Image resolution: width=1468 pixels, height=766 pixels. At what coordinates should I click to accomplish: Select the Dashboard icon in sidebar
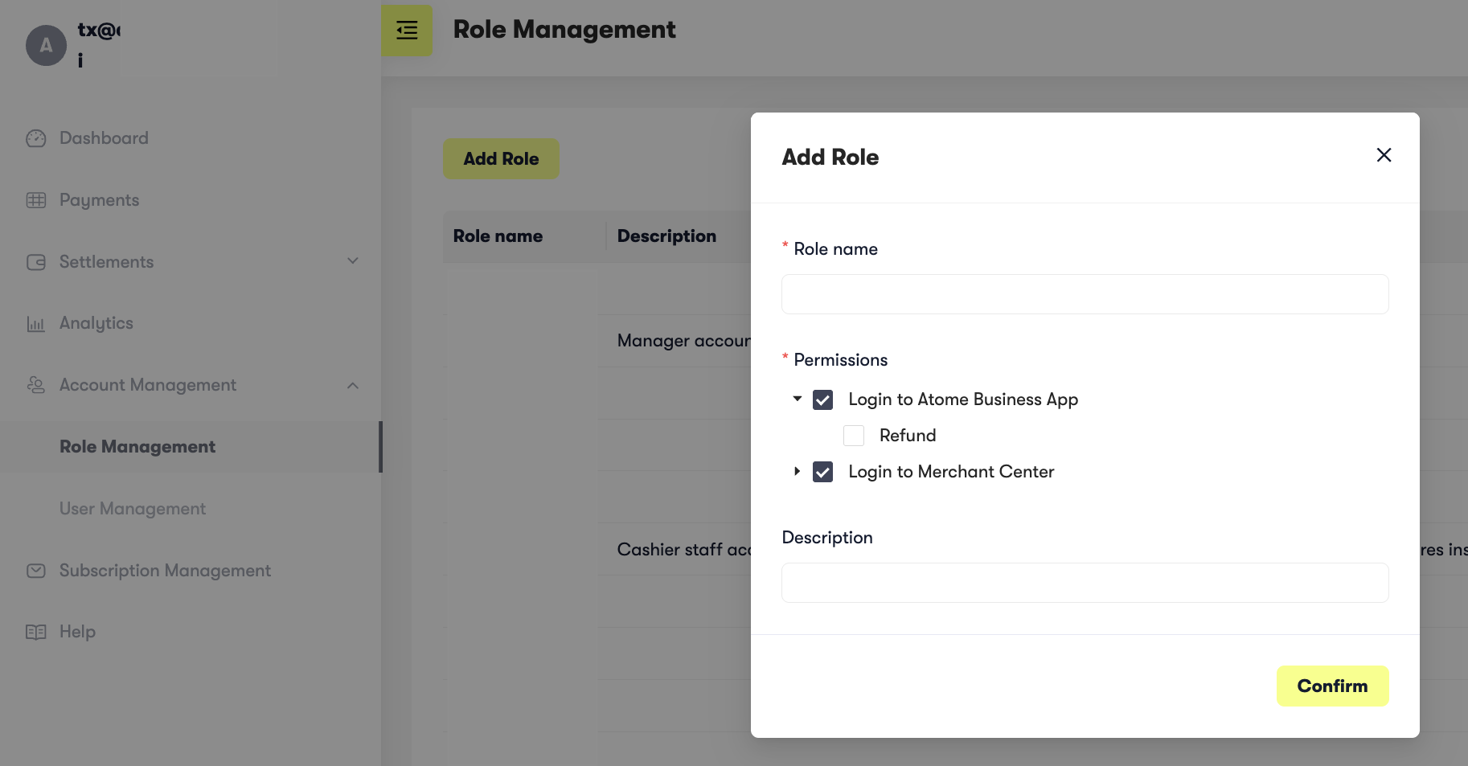36,137
